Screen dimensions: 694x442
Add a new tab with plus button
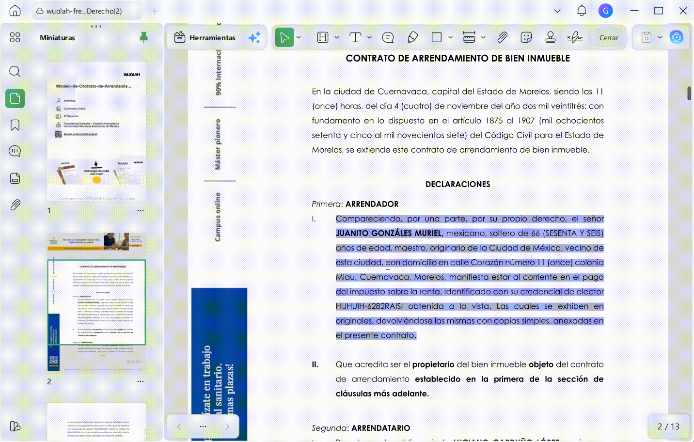coord(155,11)
